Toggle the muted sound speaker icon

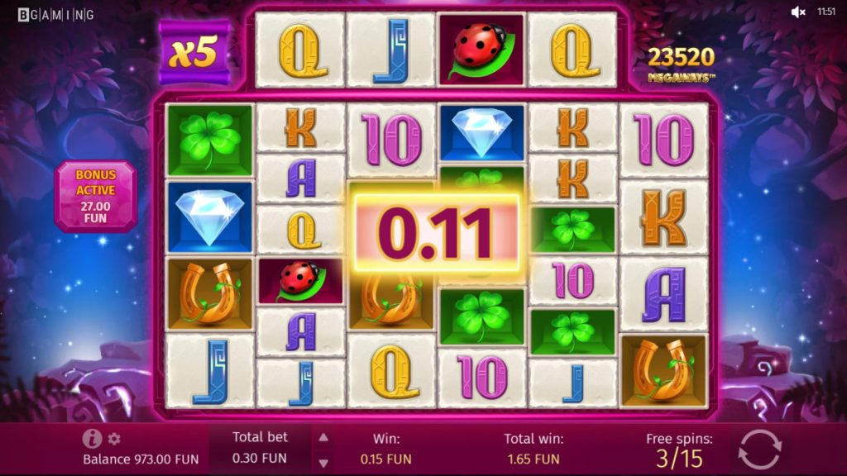(x=798, y=12)
